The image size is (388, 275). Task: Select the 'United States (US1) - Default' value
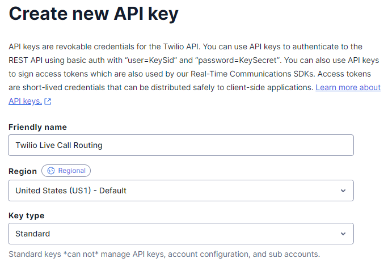[71, 191]
